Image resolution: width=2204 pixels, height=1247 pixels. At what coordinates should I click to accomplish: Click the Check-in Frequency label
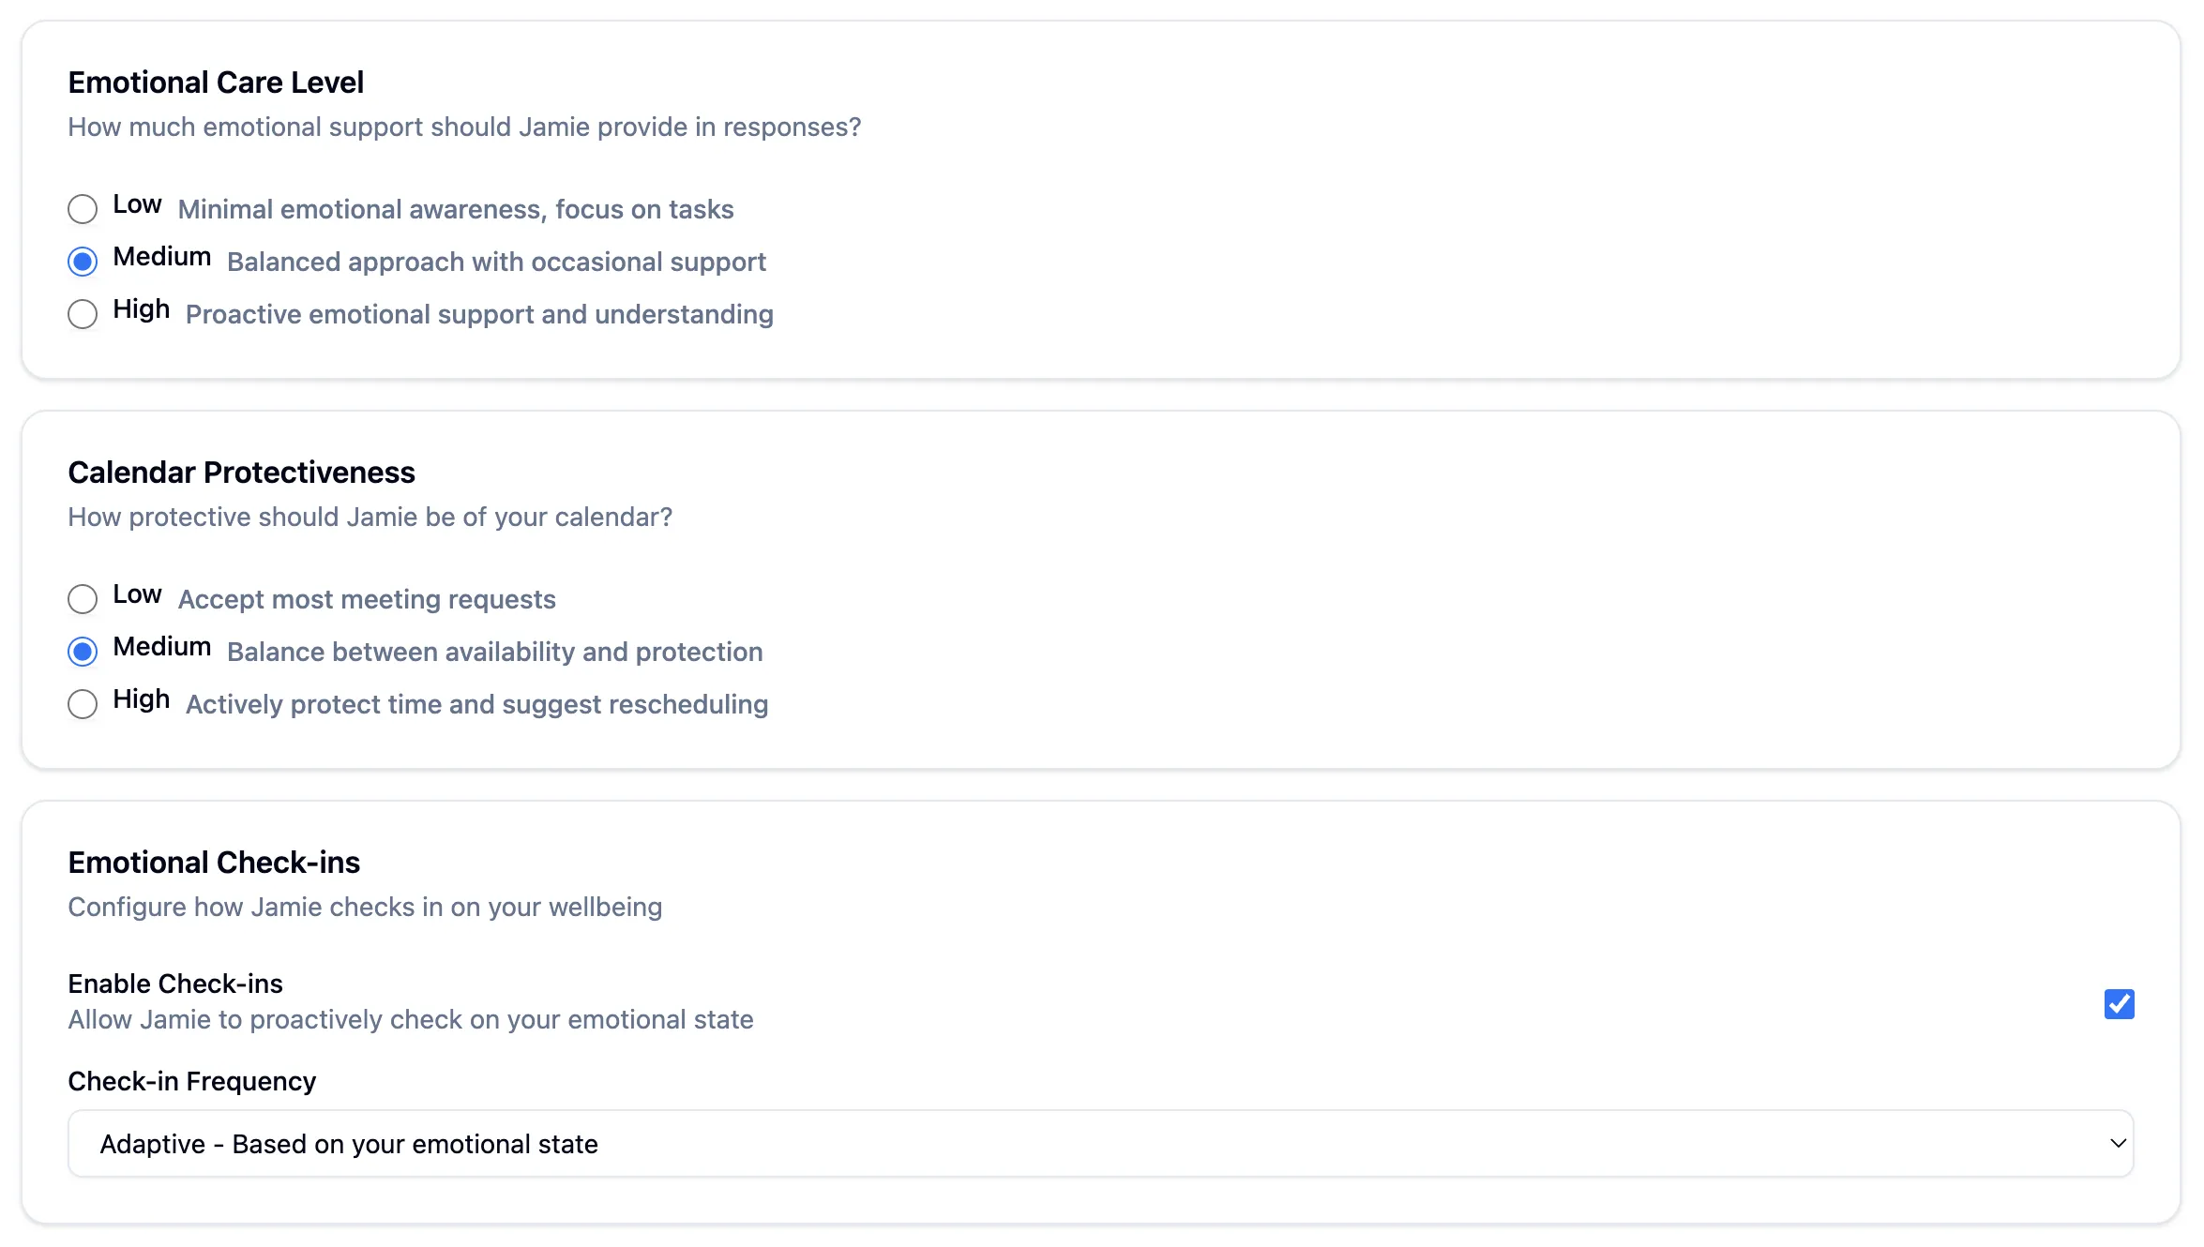191,1081
